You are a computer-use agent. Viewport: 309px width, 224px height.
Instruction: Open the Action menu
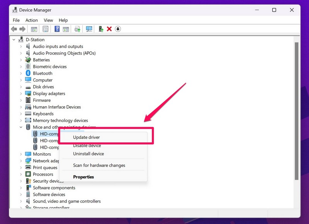click(x=32, y=20)
